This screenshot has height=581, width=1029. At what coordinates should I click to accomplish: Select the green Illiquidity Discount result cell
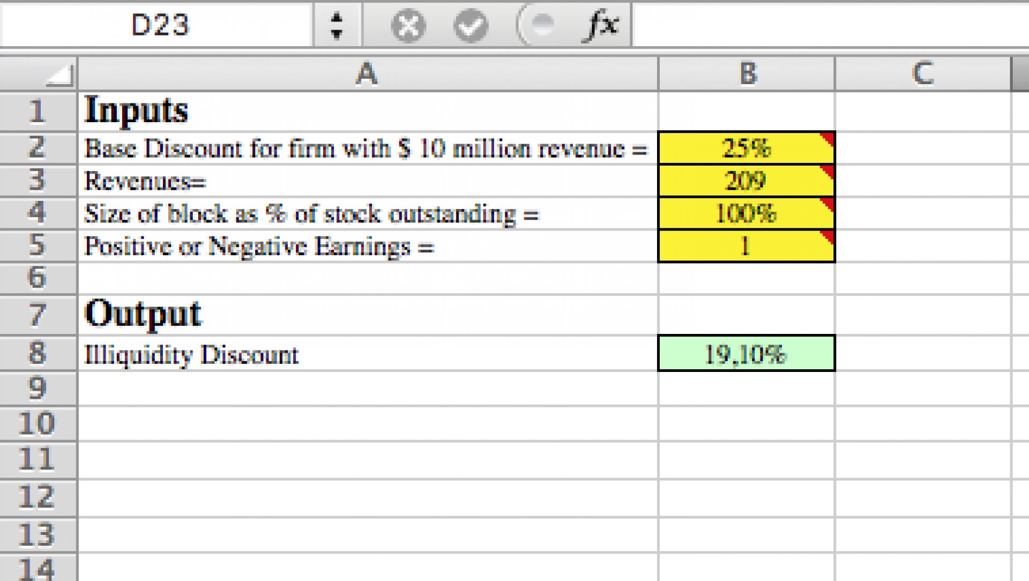coord(747,353)
